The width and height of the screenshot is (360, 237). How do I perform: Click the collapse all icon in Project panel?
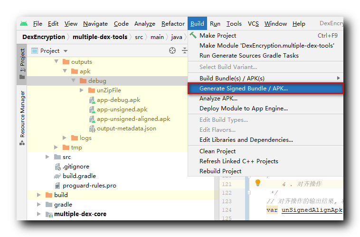point(185,50)
